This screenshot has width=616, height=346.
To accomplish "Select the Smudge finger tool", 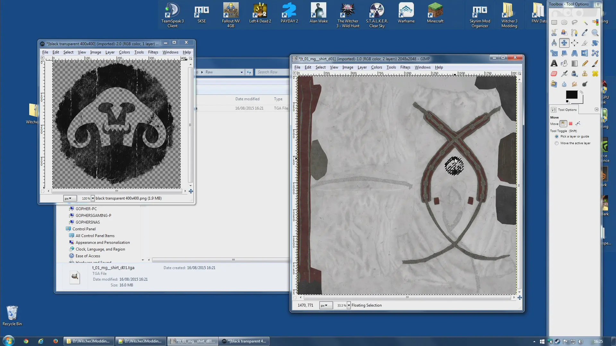I will pyautogui.click(x=575, y=84).
